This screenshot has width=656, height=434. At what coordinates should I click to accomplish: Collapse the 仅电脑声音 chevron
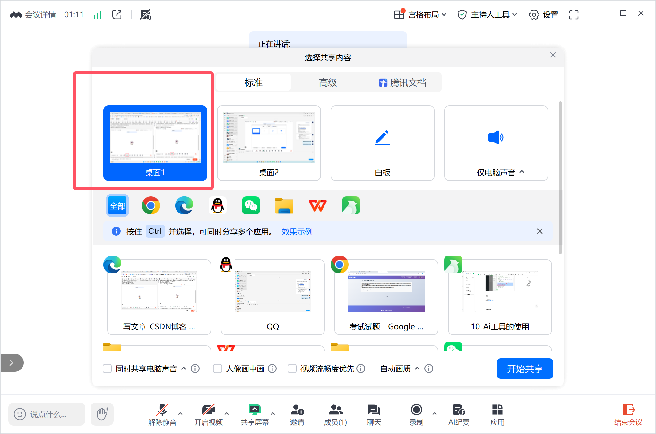522,172
